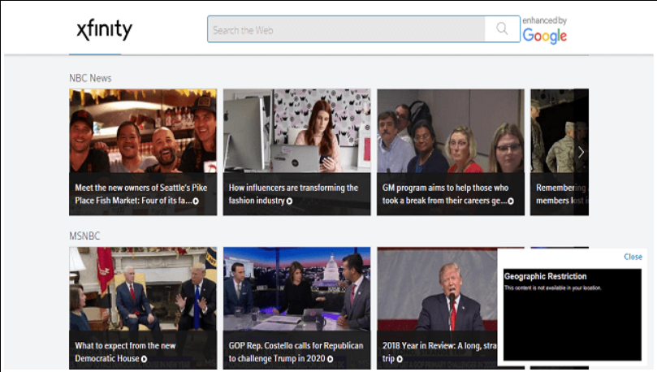The width and height of the screenshot is (657, 372).
Task: Play icon on Pike Place Fish Market story
Action: [197, 201]
